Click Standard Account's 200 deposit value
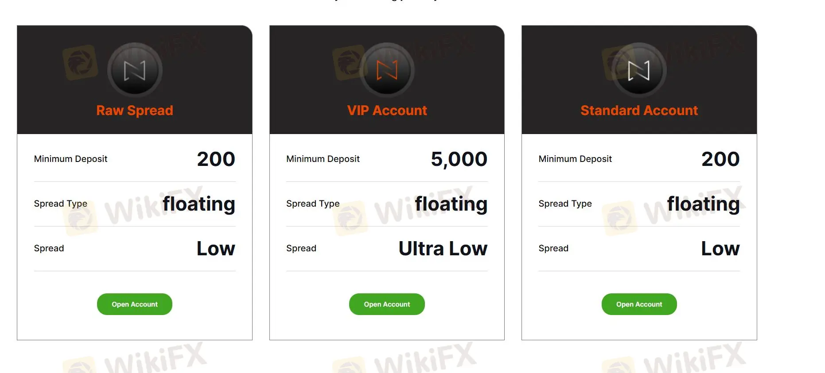This screenshot has width=825, height=373. pyautogui.click(x=720, y=159)
